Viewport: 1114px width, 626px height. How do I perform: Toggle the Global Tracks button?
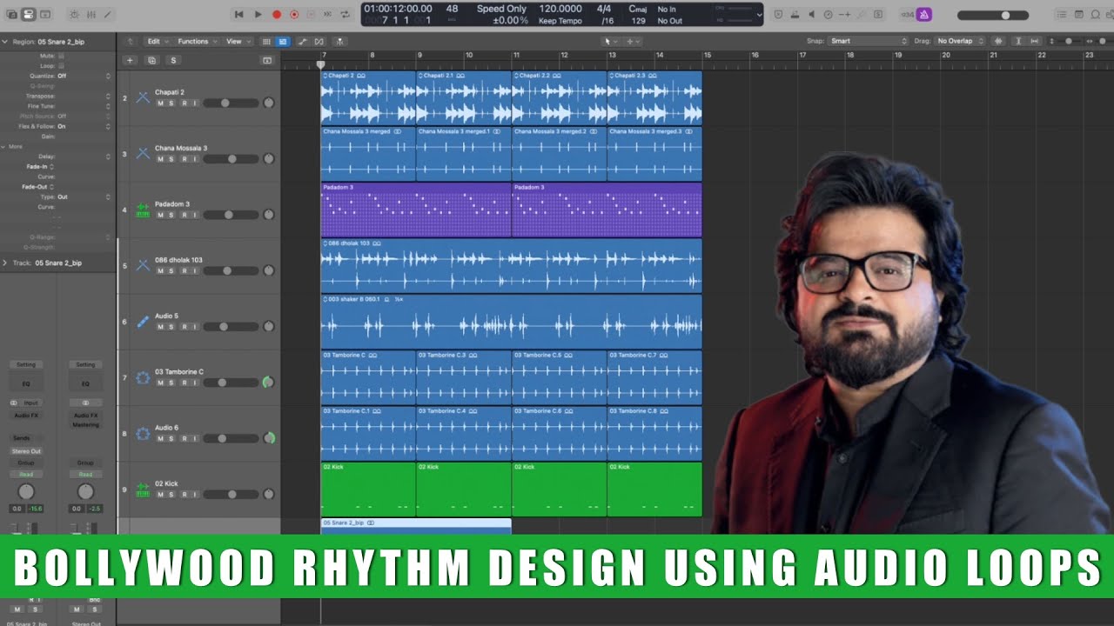[x=267, y=60]
